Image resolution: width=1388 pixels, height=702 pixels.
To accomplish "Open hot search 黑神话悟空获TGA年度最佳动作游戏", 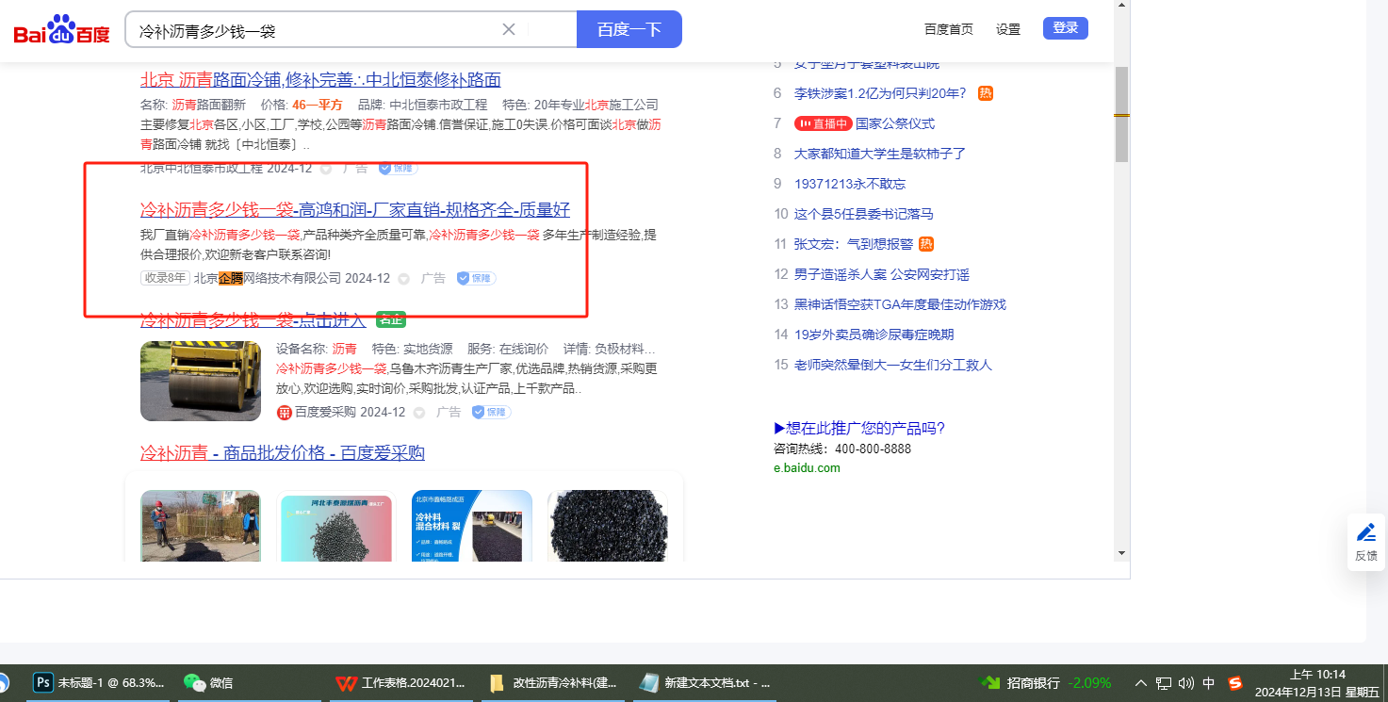I will click(900, 304).
